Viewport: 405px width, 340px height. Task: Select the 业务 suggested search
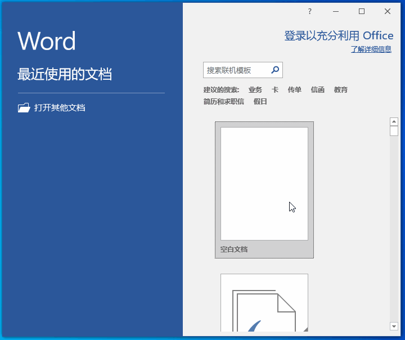[x=255, y=90]
